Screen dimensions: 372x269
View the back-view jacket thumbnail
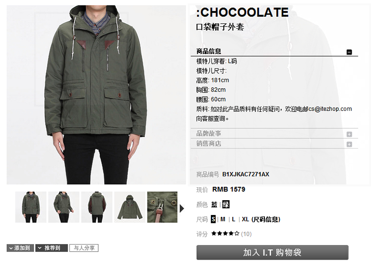(x=97, y=207)
